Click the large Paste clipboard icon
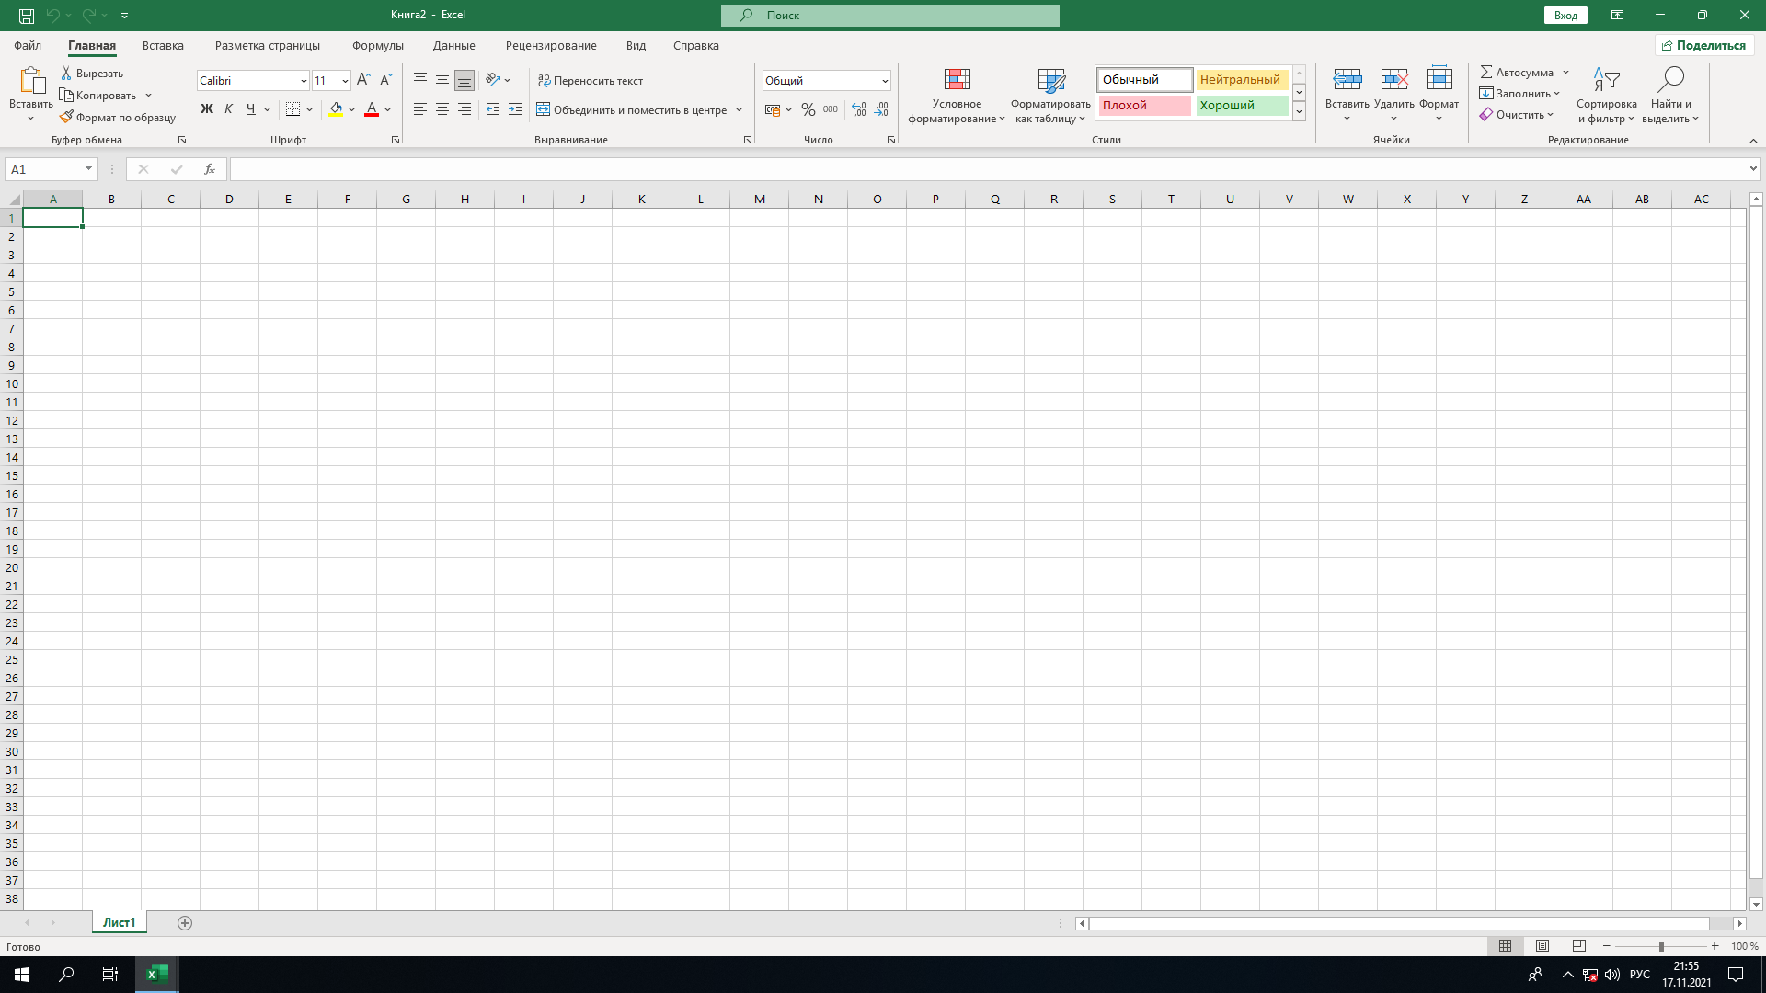The image size is (1766, 993). 31,81
